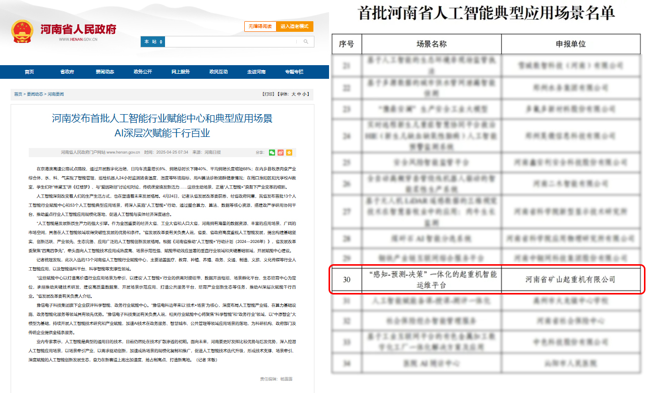Click the national emblem logo
The width and height of the screenshot is (648, 393).
pos(22,31)
